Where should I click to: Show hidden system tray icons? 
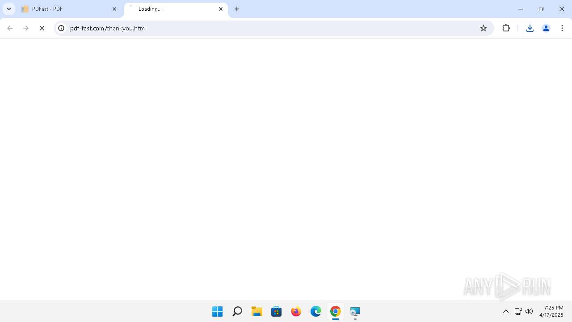tap(506, 311)
